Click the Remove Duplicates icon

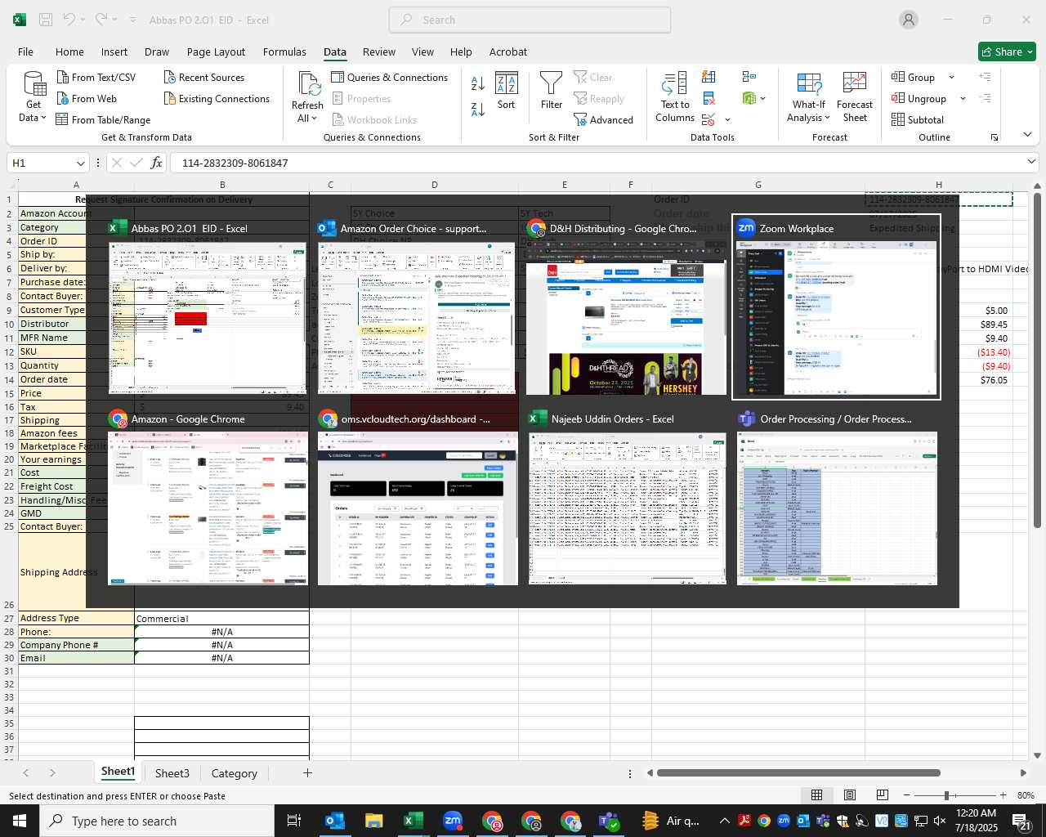709,98
